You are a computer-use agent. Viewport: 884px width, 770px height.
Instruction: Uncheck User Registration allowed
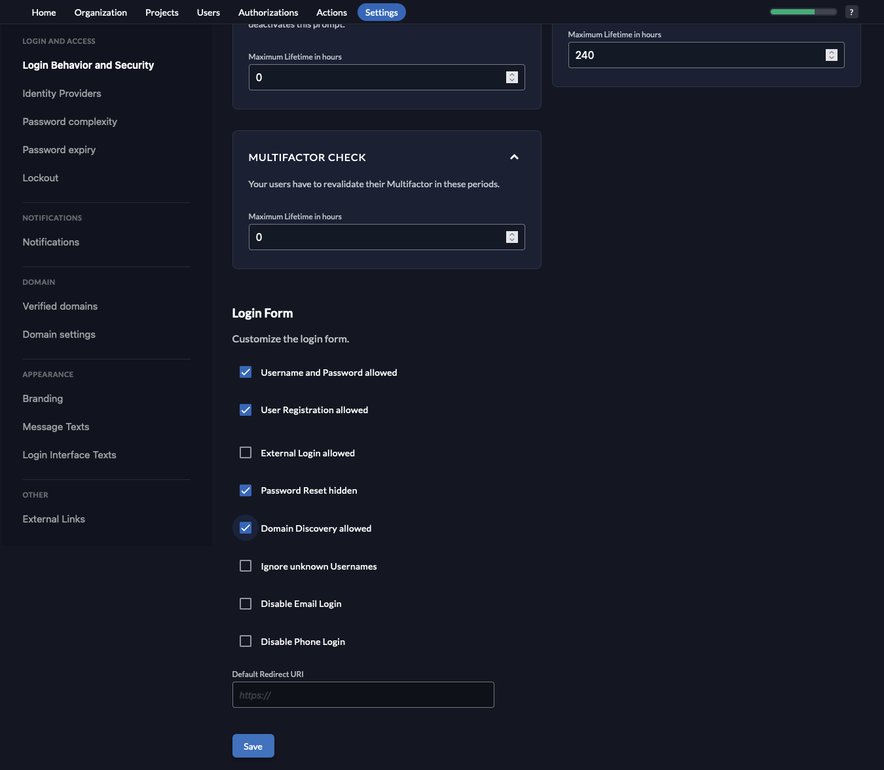point(245,409)
